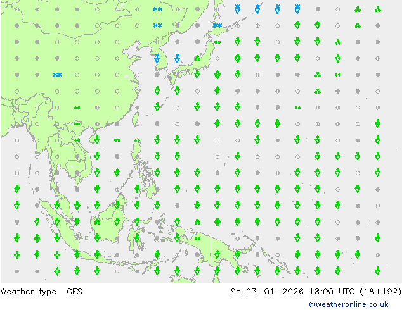Screen dimensions: 402x310
Task: Select the 'GFS' model label
Action: (74, 291)
